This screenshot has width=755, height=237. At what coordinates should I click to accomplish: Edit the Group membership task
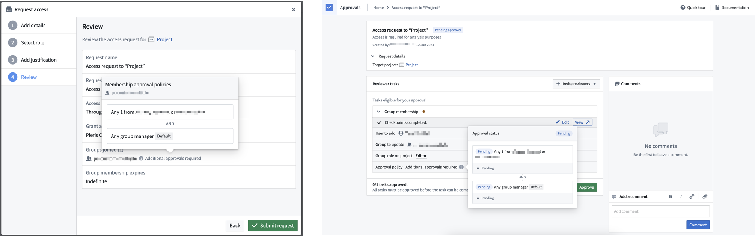[x=562, y=122]
